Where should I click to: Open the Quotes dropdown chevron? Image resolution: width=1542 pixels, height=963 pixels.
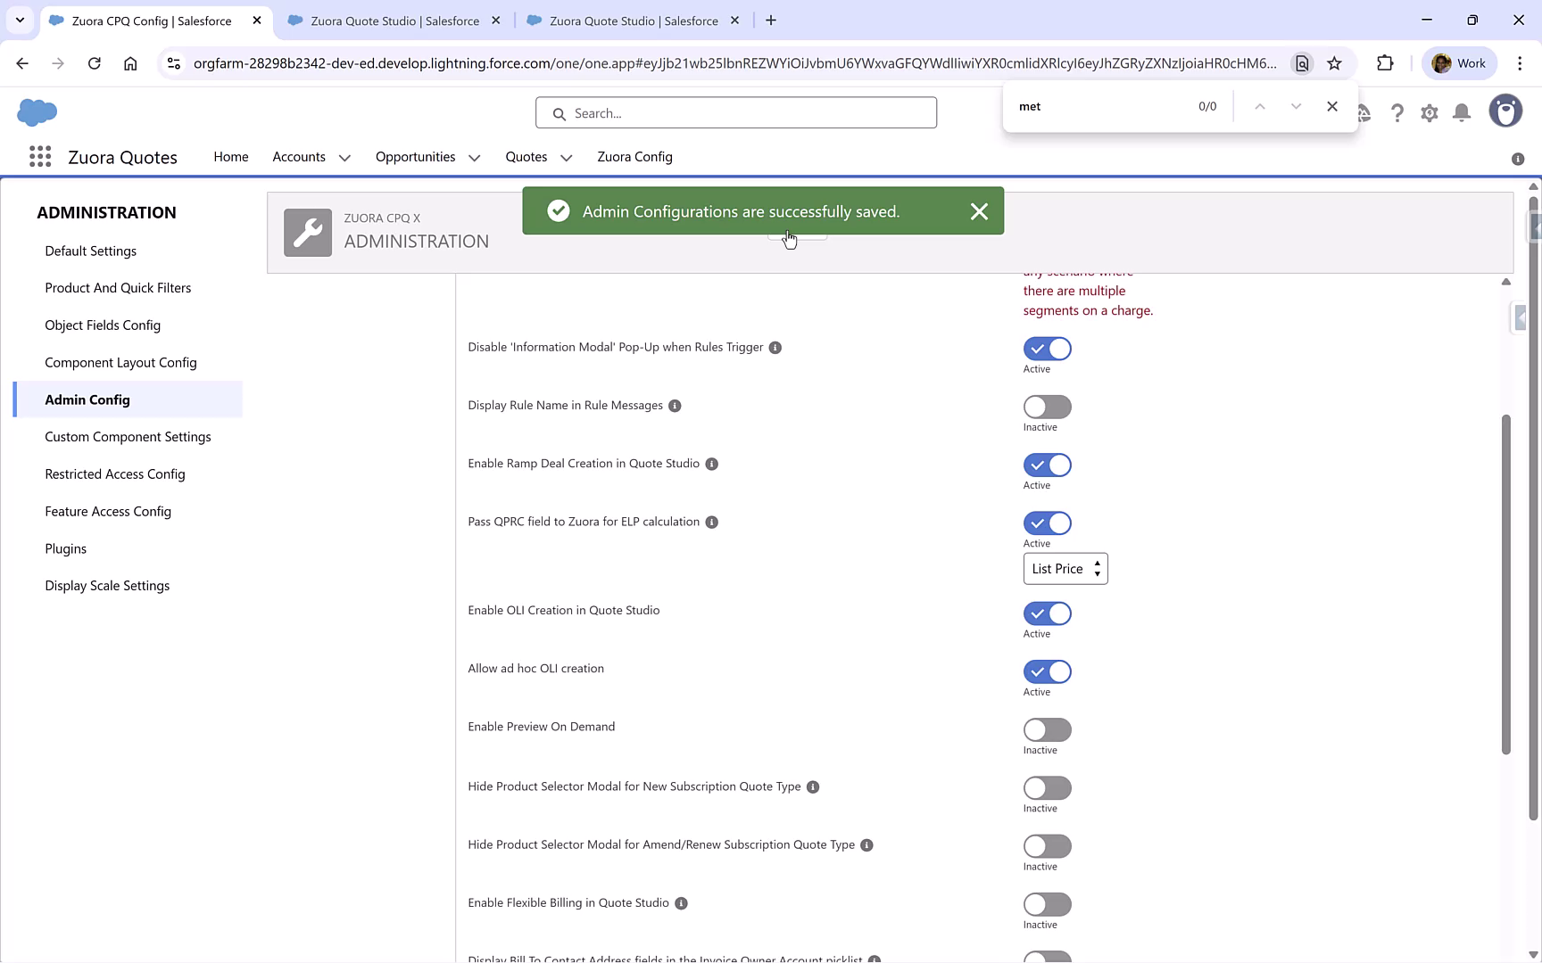(566, 157)
